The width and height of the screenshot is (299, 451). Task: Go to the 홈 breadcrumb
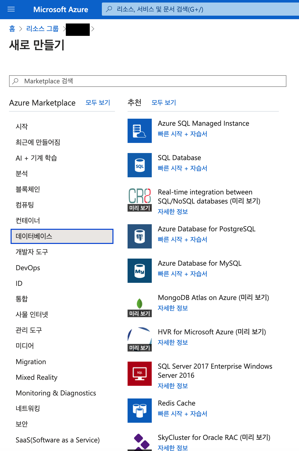tap(12, 29)
